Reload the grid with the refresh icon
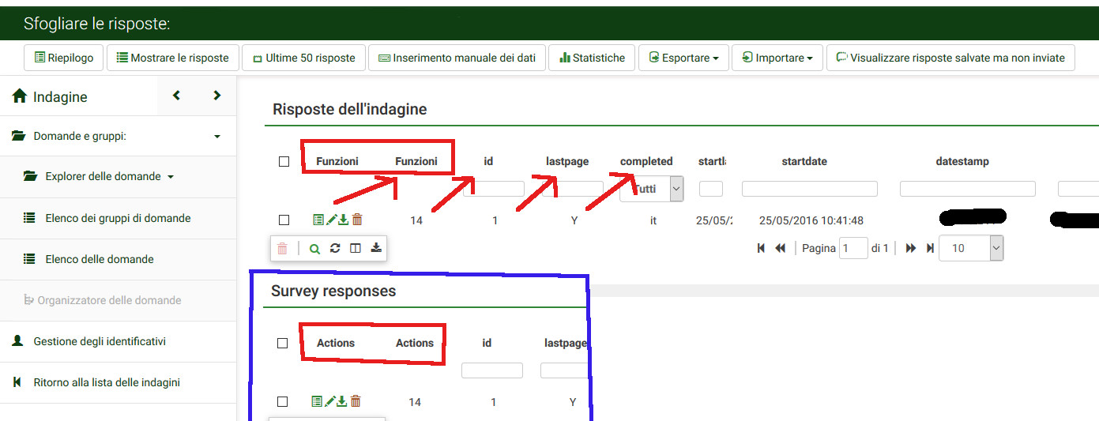Image resolution: width=1099 pixels, height=421 pixels. [335, 249]
